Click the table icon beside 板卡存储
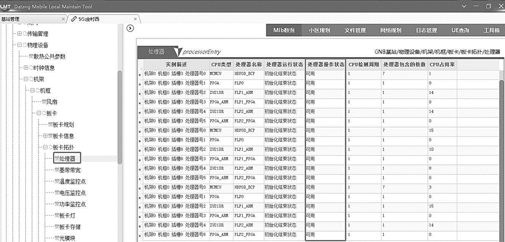Viewport: 505px width, 242px height. pyautogui.click(x=57, y=227)
